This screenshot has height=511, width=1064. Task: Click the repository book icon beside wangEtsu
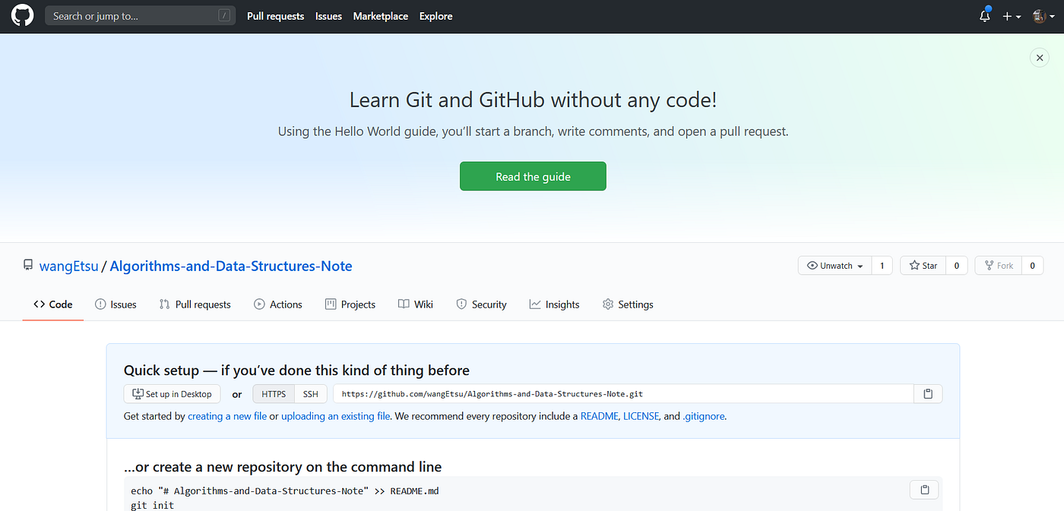[x=28, y=266]
